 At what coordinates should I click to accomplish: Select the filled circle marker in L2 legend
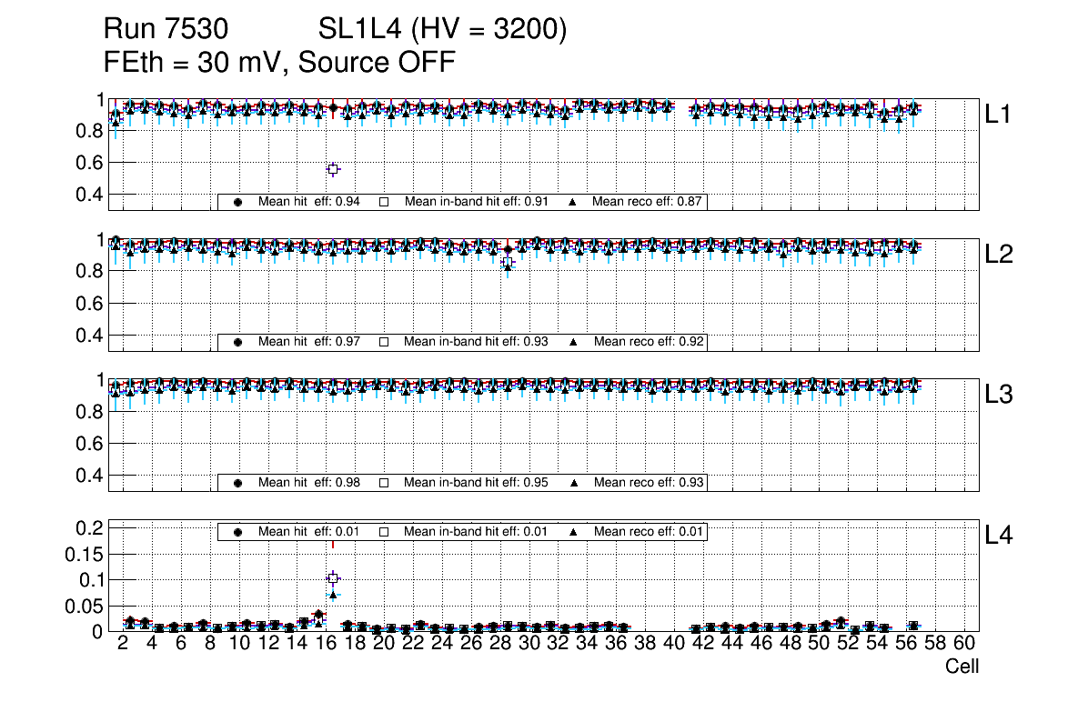point(238,342)
